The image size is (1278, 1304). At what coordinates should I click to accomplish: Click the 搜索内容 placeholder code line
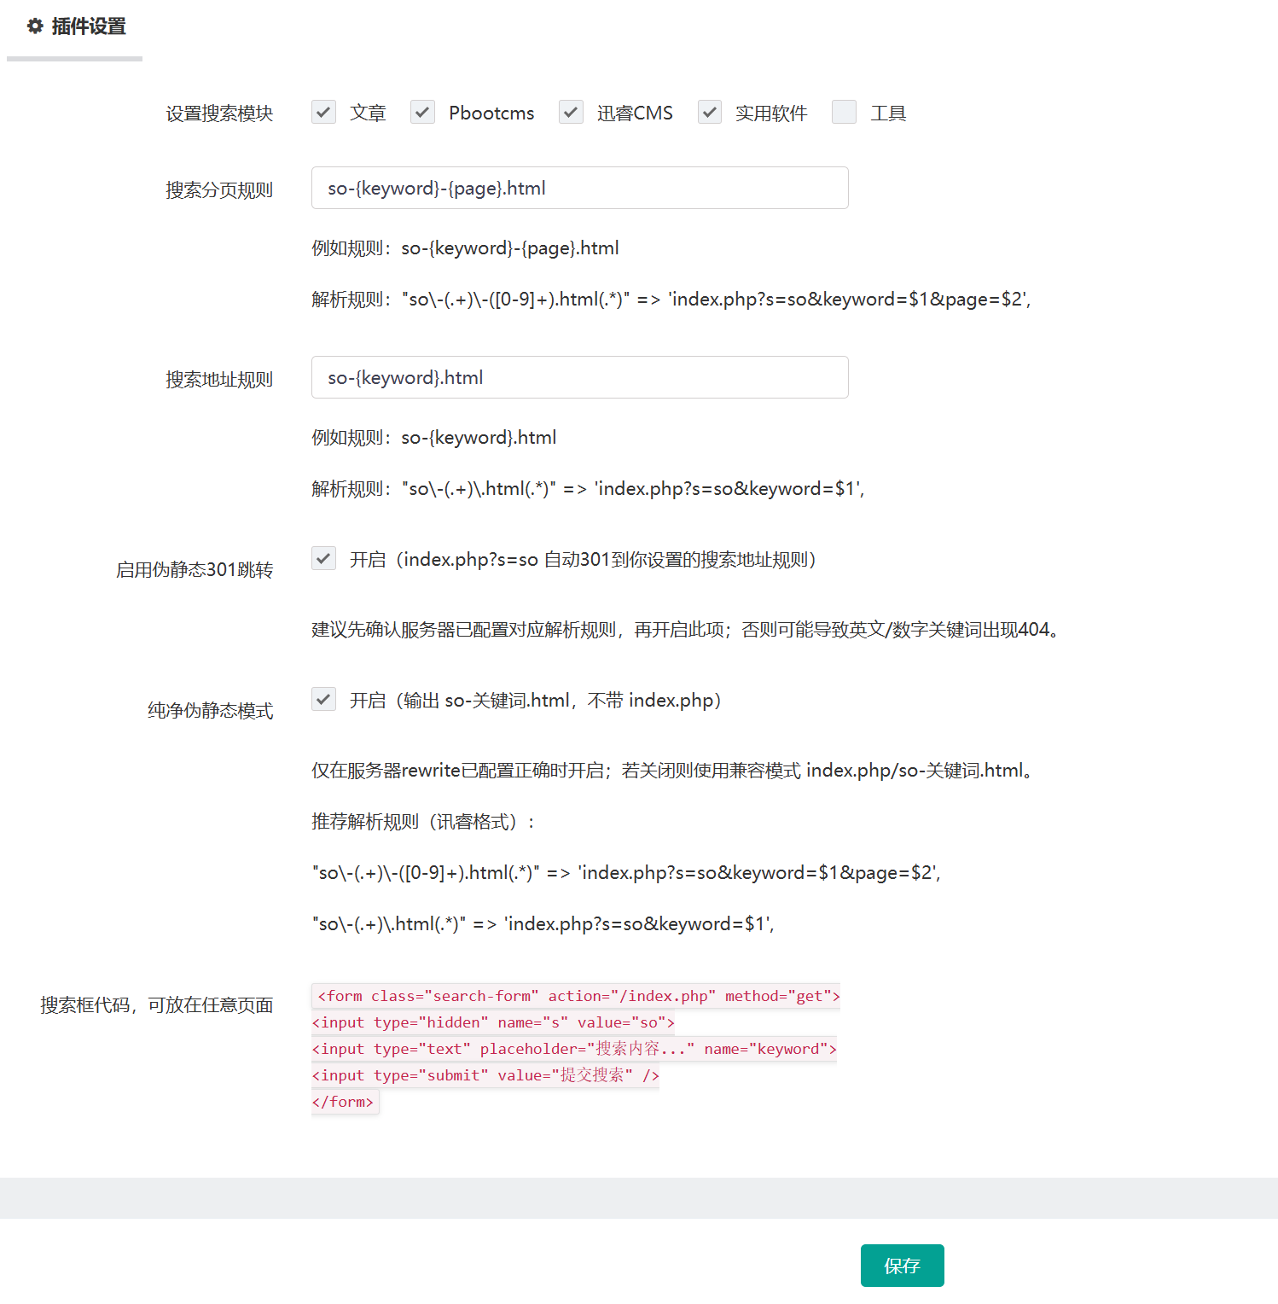click(573, 1048)
